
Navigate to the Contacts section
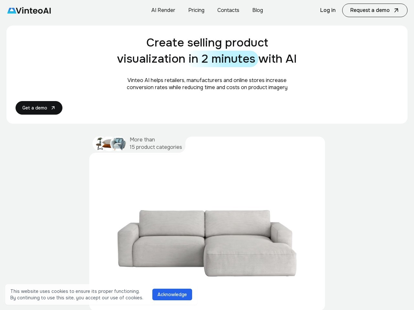(x=228, y=10)
